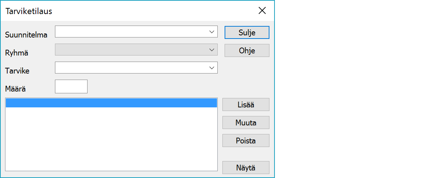
Task: Click the greyed-out Ryhmä combo field
Action: pos(131,50)
